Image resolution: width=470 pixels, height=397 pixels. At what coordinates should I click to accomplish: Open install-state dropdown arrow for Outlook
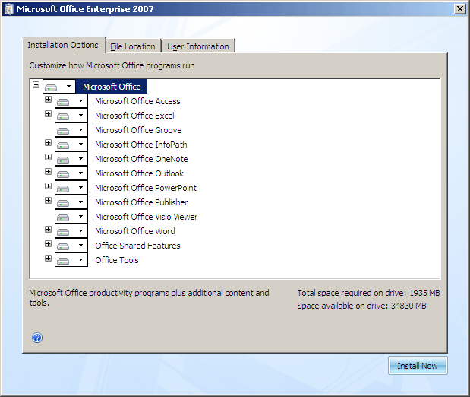(80, 173)
